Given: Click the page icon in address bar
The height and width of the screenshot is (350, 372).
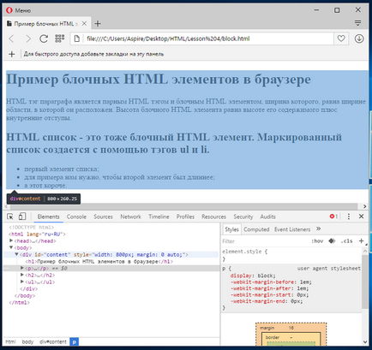Looking at the screenshot, I should [76, 39].
